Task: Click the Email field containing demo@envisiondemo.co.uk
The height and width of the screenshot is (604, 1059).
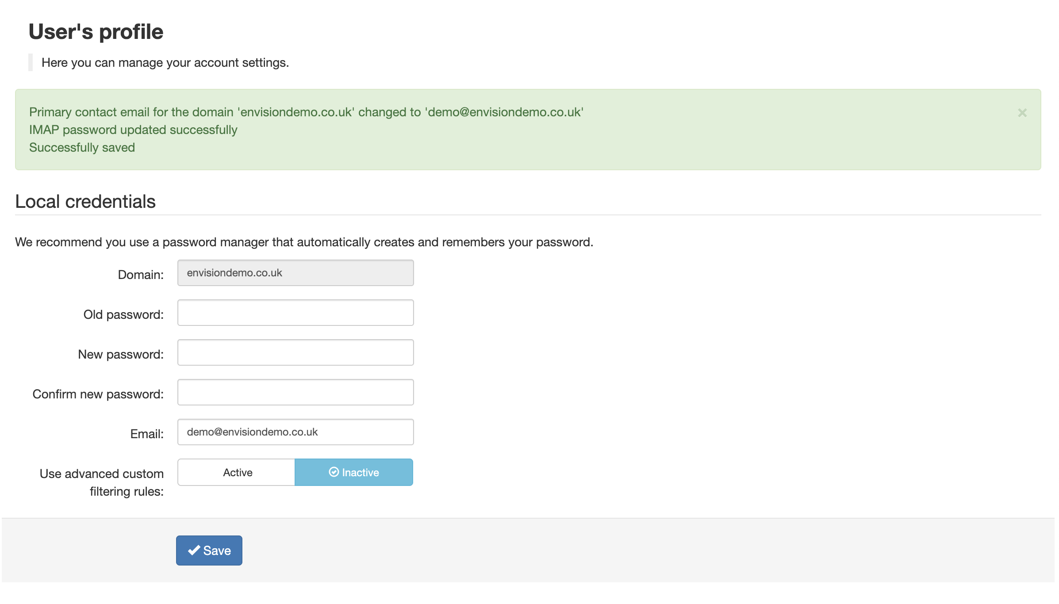Action: pos(295,432)
